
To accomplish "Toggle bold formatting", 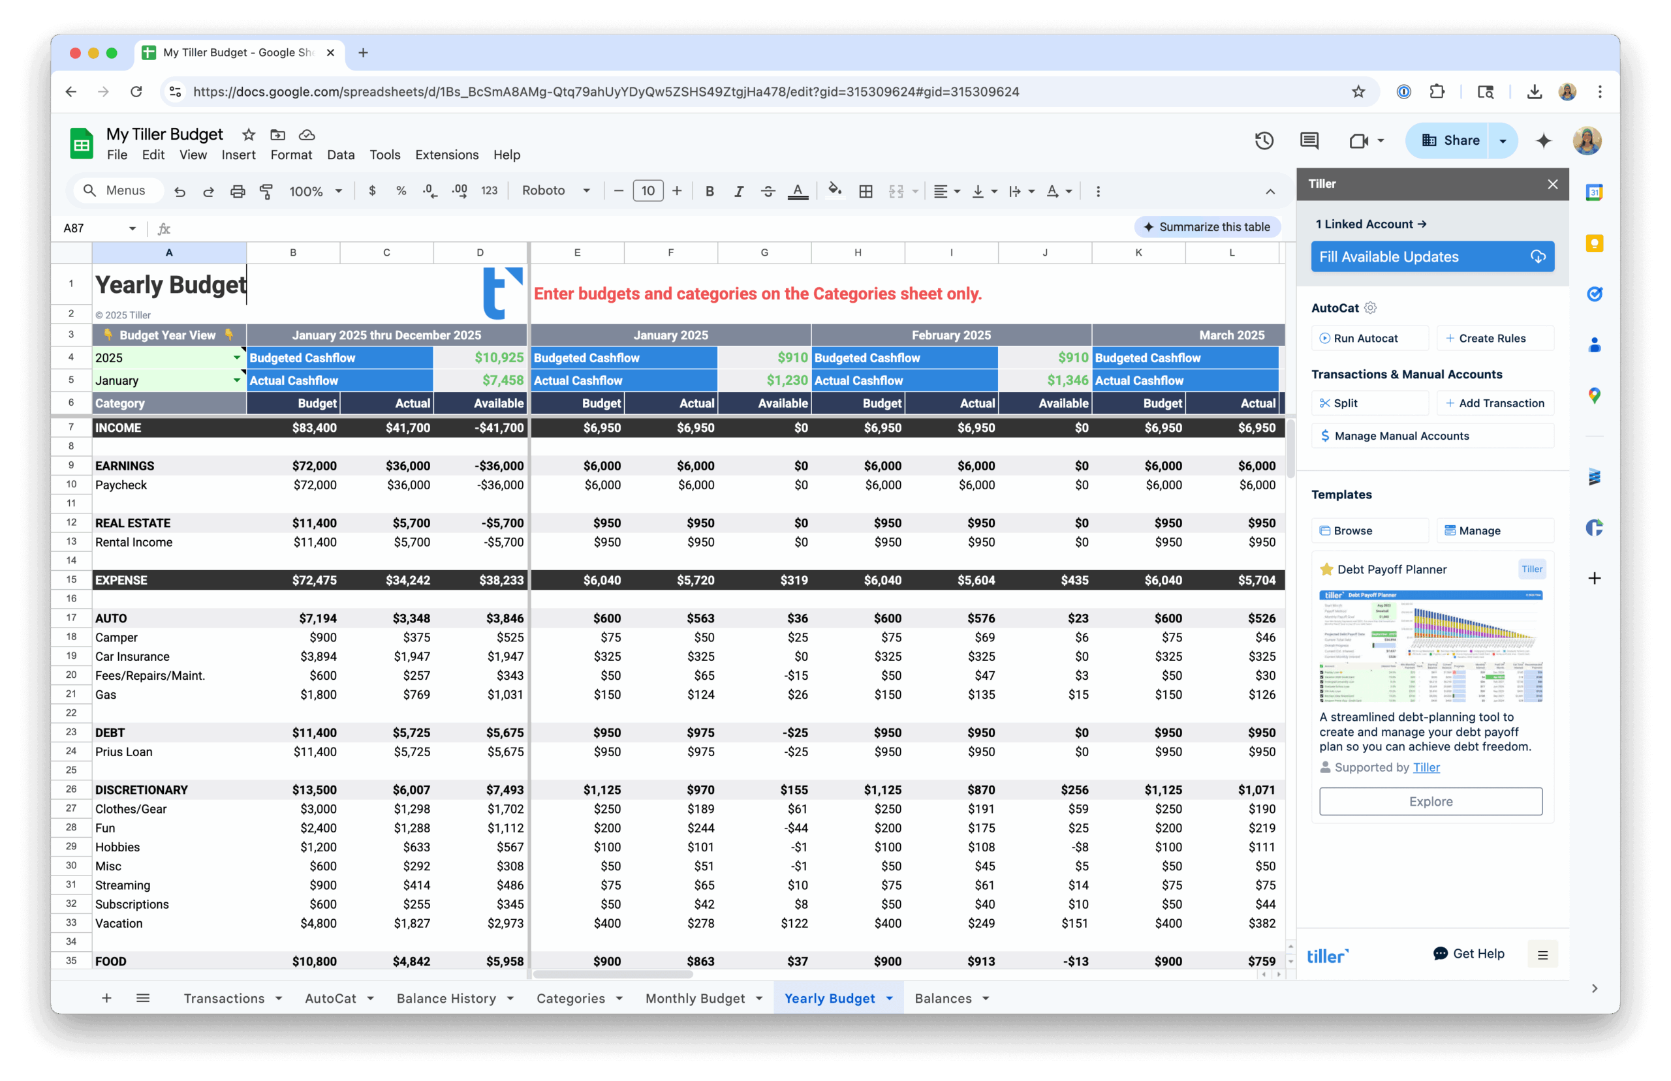I will (710, 190).
